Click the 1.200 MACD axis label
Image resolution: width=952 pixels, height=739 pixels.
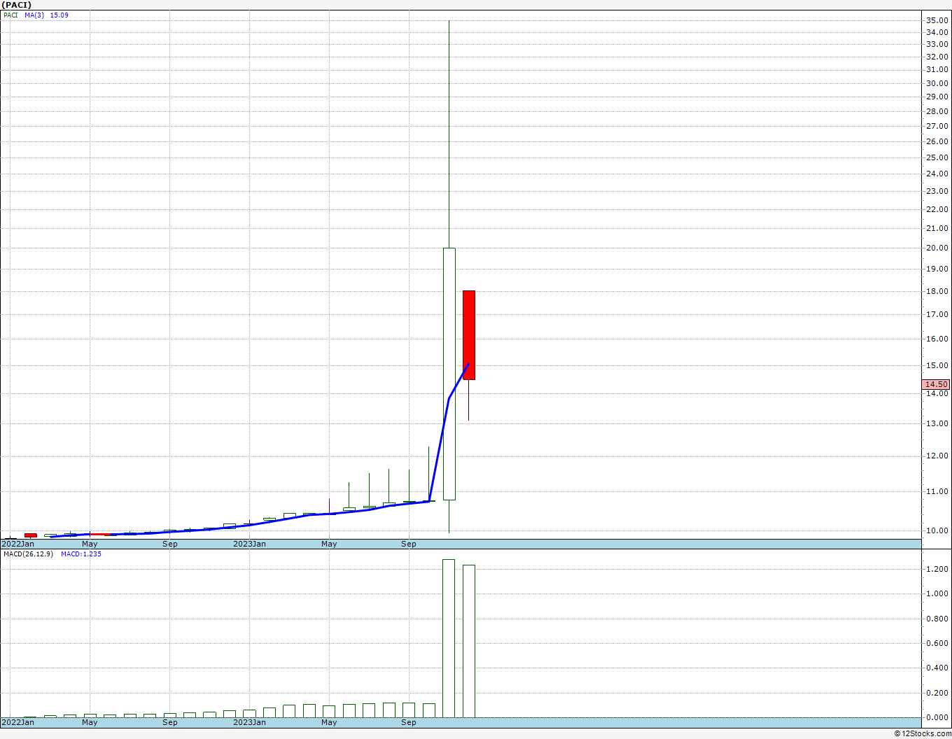point(937,569)
